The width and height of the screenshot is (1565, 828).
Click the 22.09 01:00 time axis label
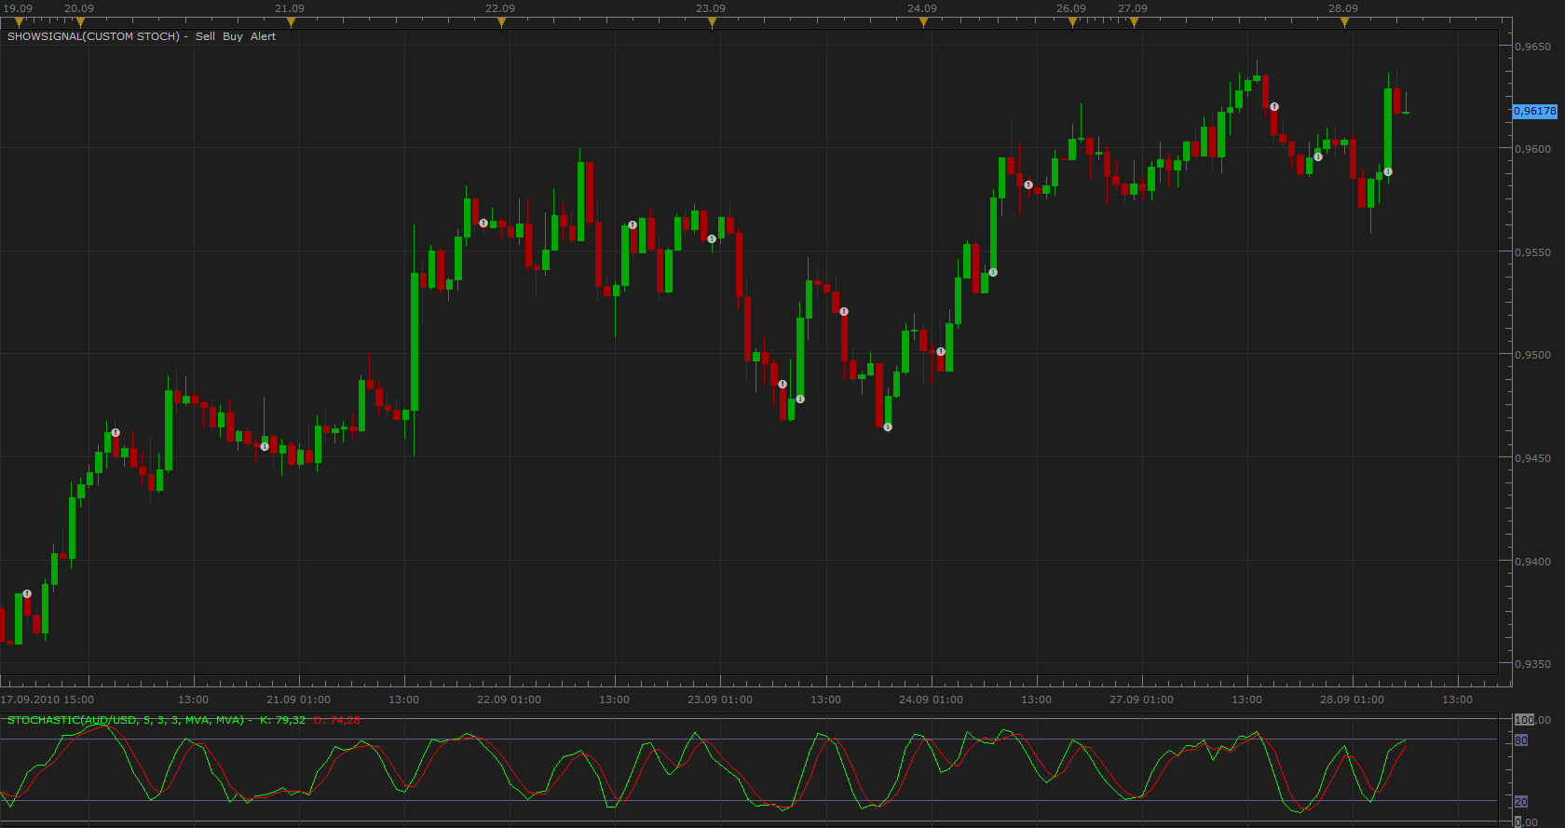(509, 699)
